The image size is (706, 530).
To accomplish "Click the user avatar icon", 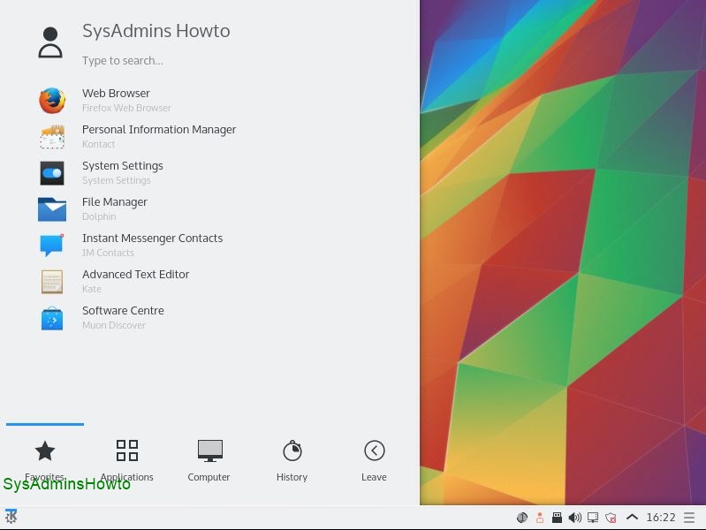I will 50,42.
